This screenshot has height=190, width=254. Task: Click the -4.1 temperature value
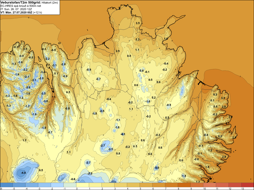click(x=123, y=134)
